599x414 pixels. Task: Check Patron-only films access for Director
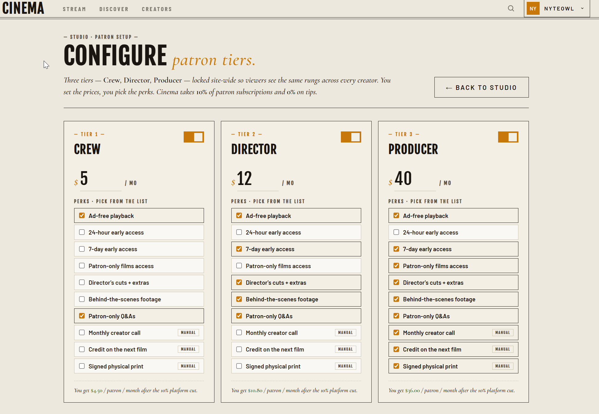(x=239, y=266)
